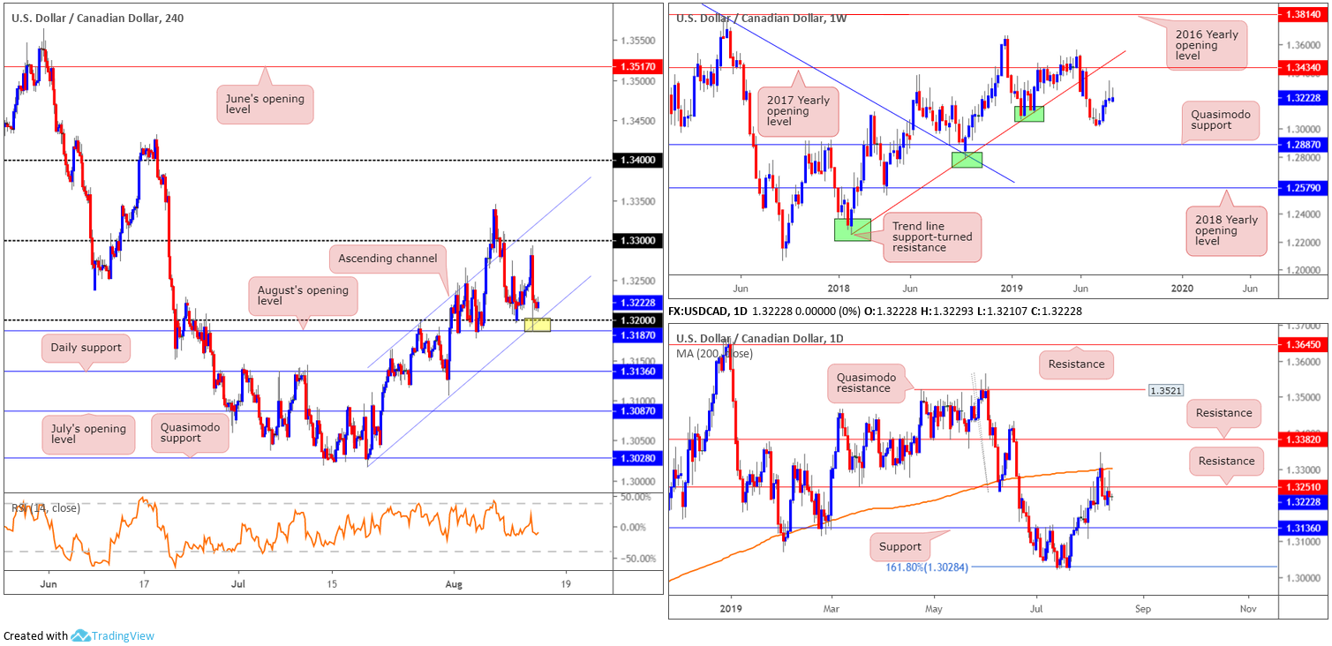Click the 1.34000 black price label

click(x=640, y=160)
